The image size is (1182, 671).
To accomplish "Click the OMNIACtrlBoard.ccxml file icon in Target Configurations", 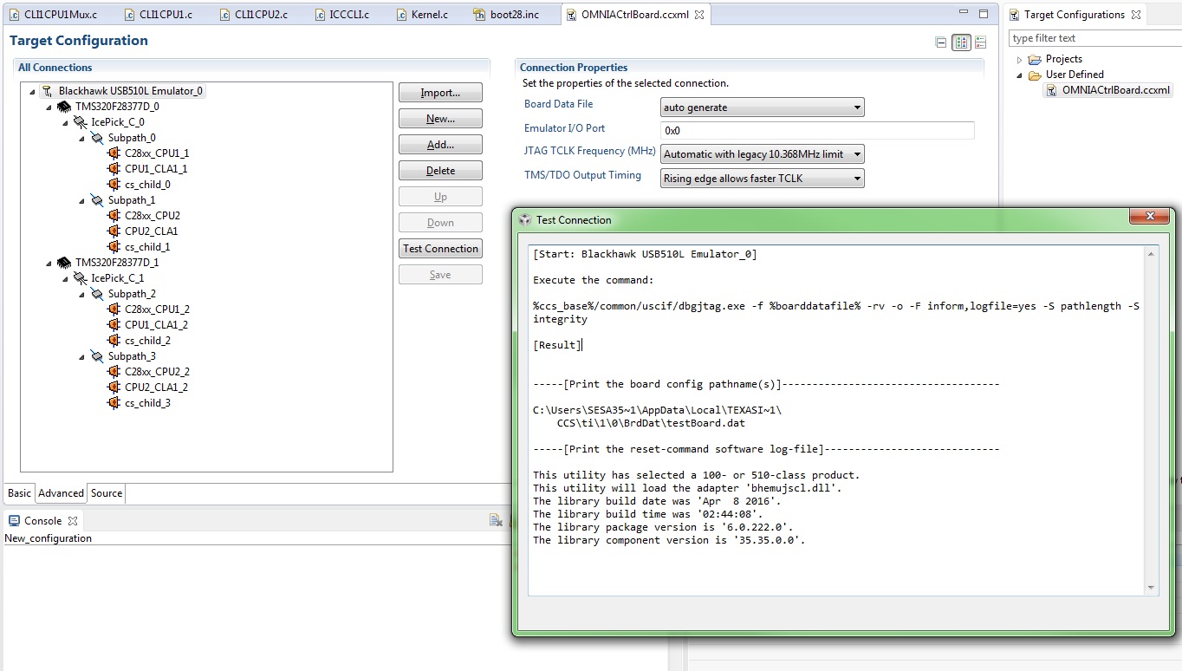I will pyautogui.click(x=1052, y=90).
